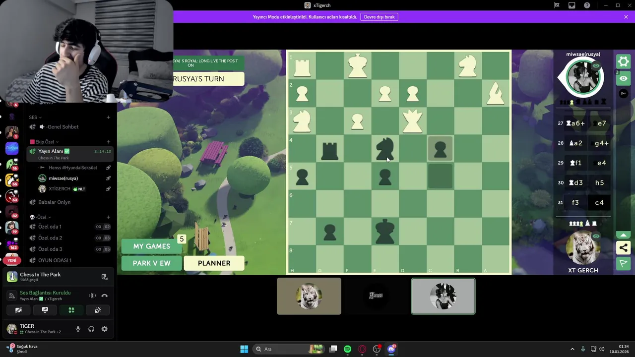Open activities launcher button
The image size is (635, 357).
click(x=71, y=310)
